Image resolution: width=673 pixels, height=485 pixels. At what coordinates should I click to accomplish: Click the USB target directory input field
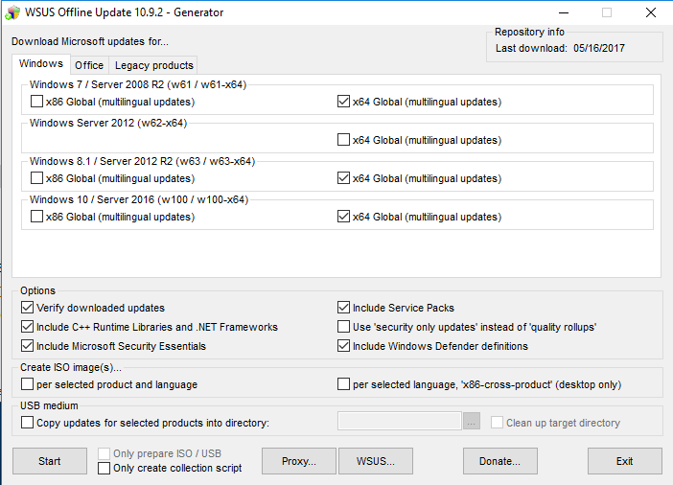tap(400, 421)
